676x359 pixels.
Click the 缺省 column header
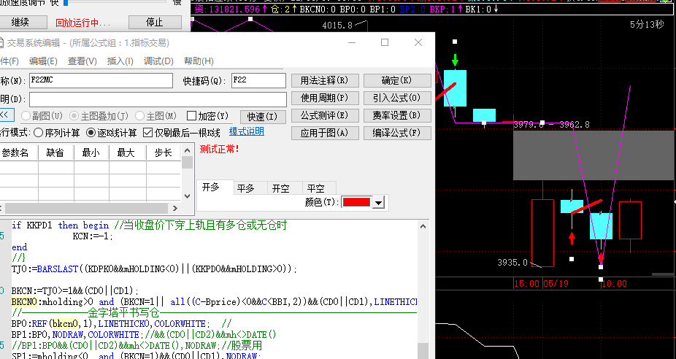pos(55,153)
